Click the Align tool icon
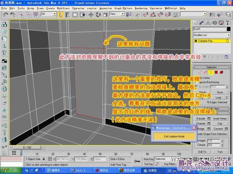The image size is (233, 174). point(219,15)
